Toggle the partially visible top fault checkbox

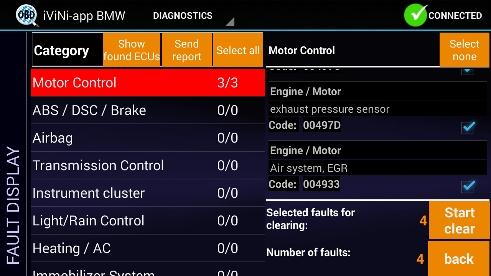click(467, 71)
